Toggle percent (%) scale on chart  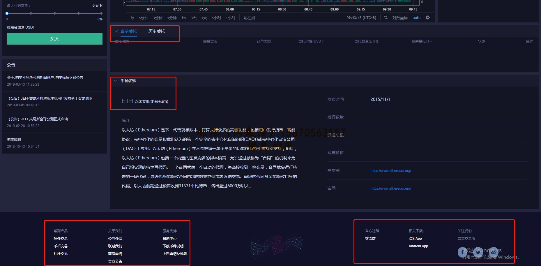coord(386,18)
